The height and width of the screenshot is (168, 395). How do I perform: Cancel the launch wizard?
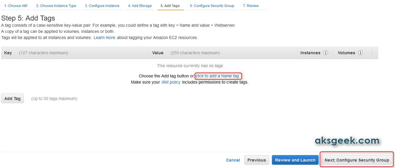pos(233,160)
